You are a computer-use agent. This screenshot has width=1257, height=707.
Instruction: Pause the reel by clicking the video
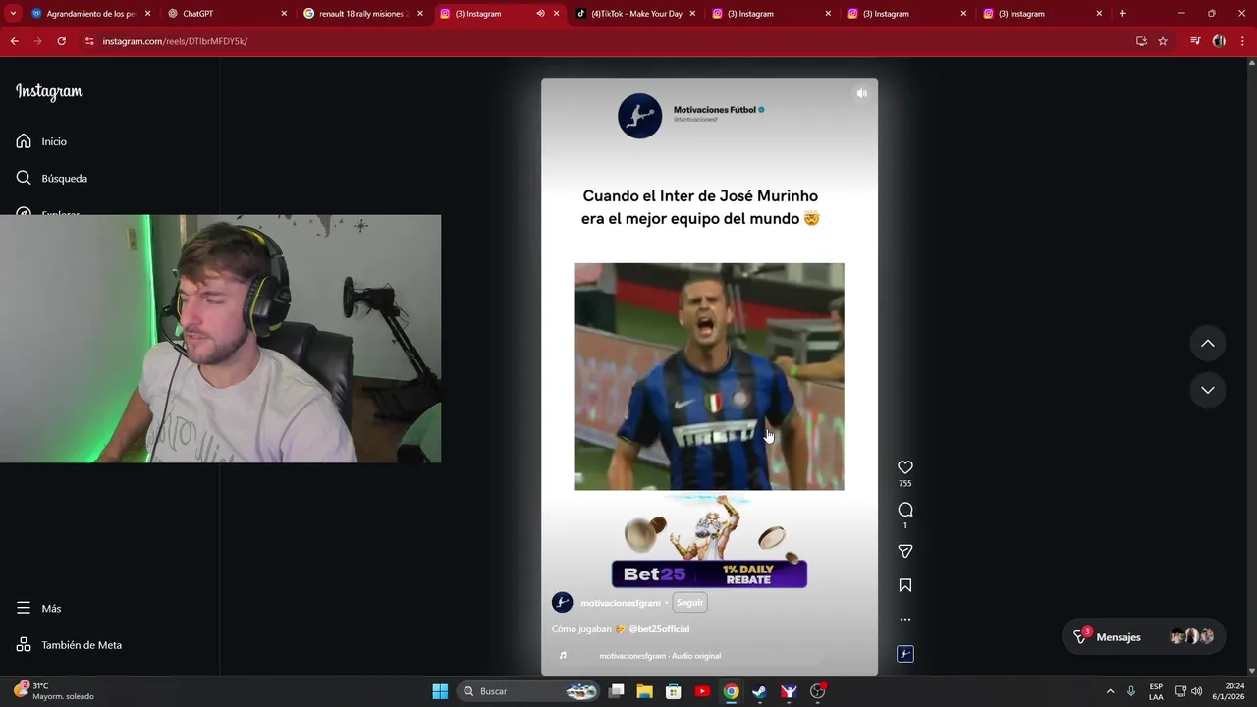pos(709,376)
